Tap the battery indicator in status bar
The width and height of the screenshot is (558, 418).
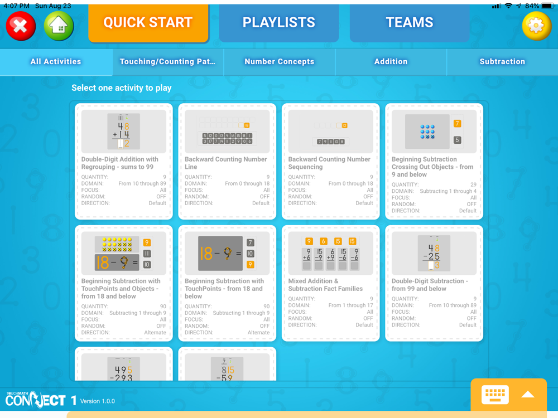pos(549,6)
